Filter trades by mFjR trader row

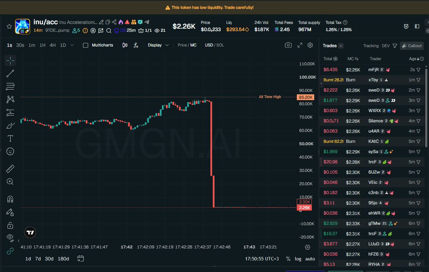418,70
